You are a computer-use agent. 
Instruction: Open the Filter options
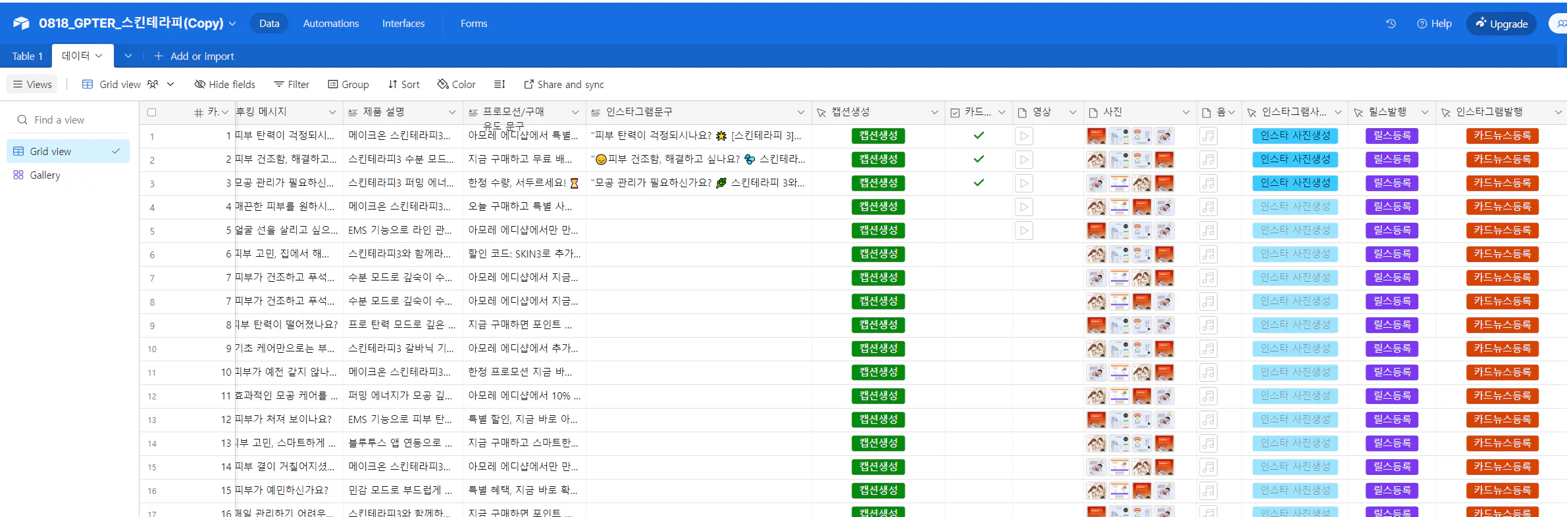click(x=292, y=84)
